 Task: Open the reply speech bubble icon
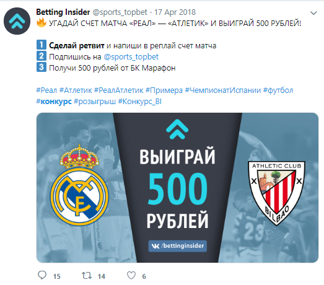point(42,276)
